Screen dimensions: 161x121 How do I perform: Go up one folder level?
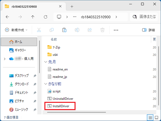[x=33, y=17]
